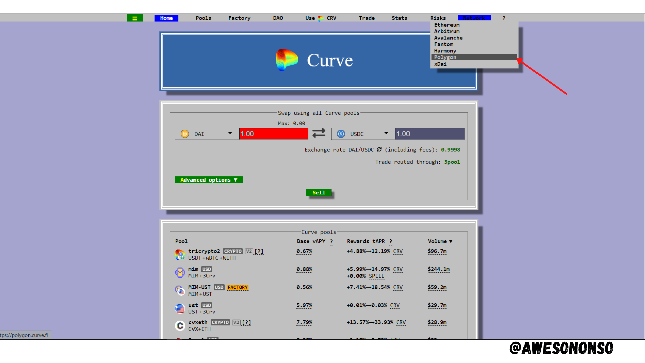Open the Risks menu item

coord(438,18)
